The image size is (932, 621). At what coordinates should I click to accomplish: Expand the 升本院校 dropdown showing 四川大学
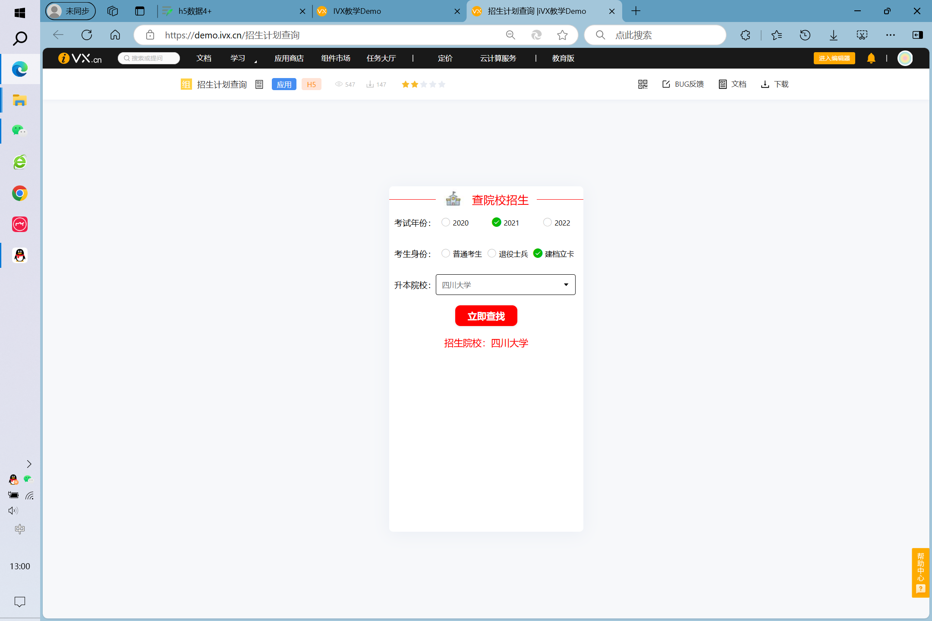click(506, 285)
